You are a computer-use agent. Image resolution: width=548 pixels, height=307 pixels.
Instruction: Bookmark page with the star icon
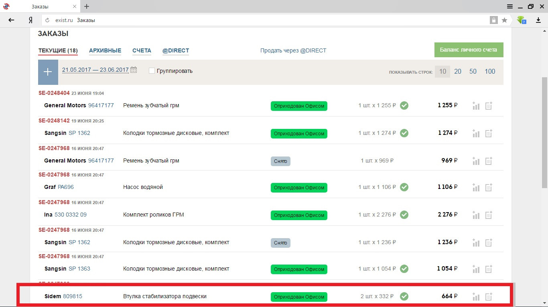click(x=505, y=20)
